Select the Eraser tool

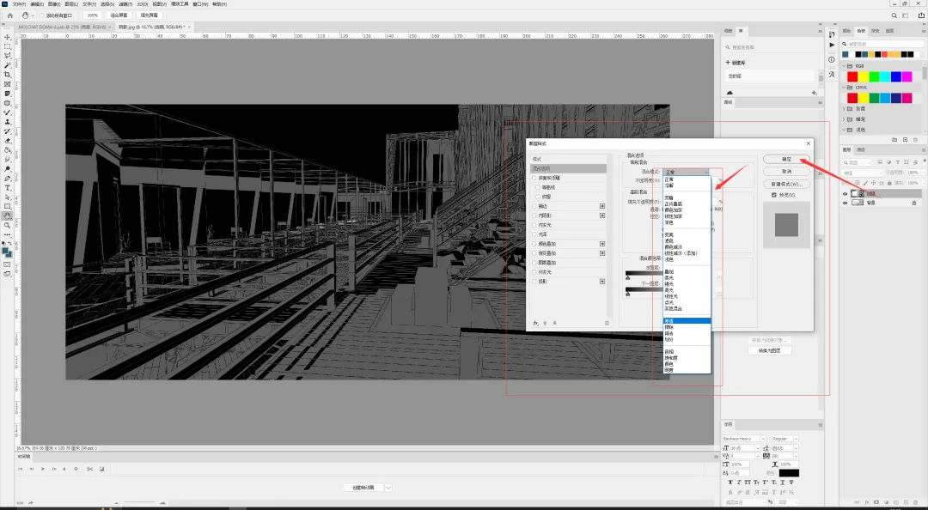(x=8, y=141)
